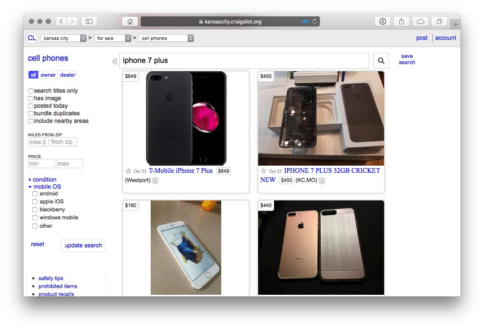Click the CL logo in the top corner
This screenshot has height=330, width=484.
[32, 38]
